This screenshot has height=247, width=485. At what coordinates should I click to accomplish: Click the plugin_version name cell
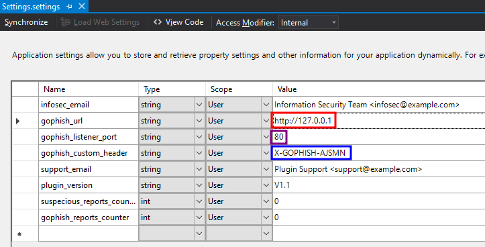click(89, 185)
